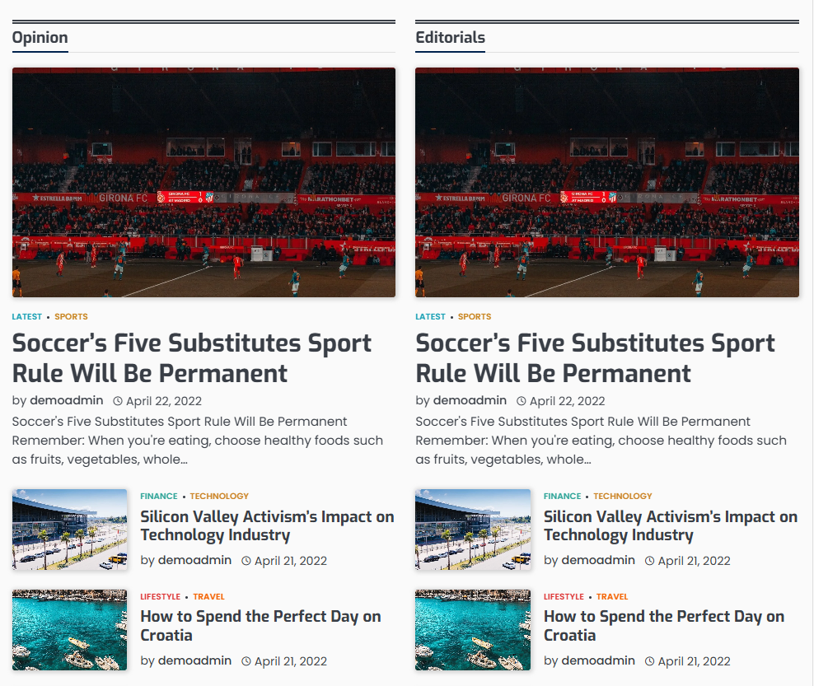Open the Silicon Valley thumbnail in Opinion
Screen dimensions: 814x686
[69, 530]
